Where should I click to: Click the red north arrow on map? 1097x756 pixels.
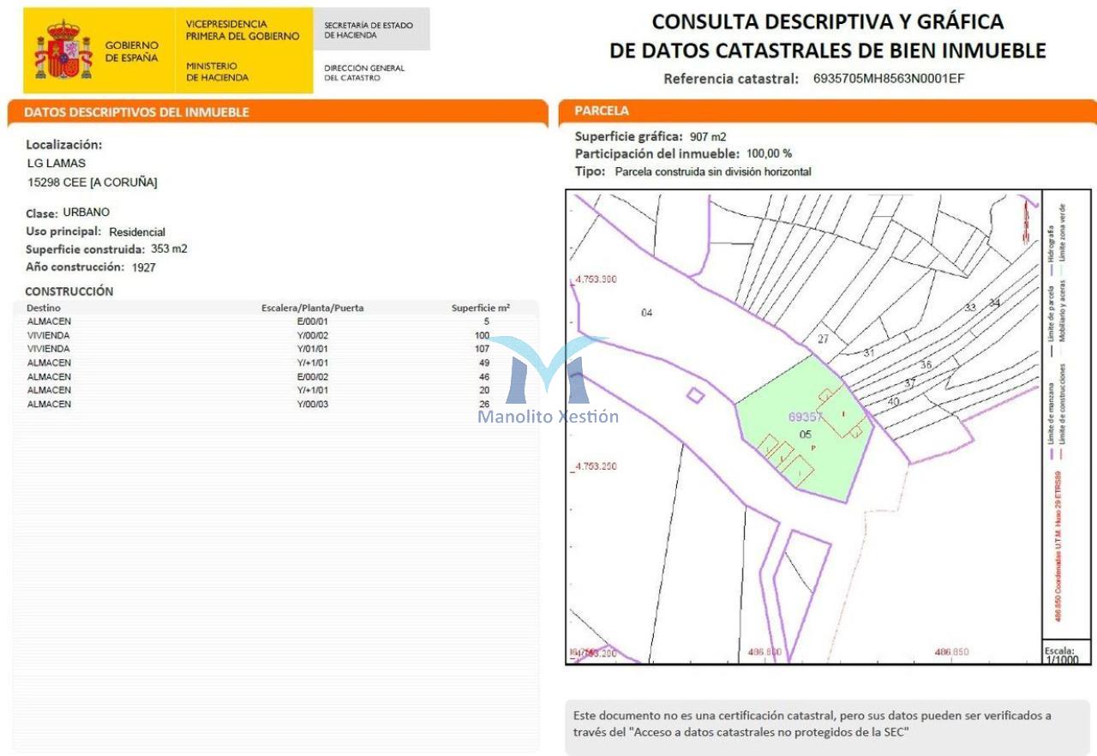pos(1025,220)
